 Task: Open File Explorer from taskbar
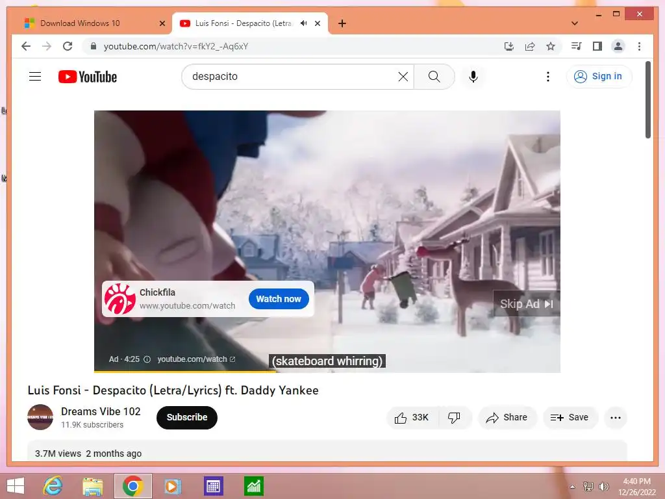click(x=92, y=486)
